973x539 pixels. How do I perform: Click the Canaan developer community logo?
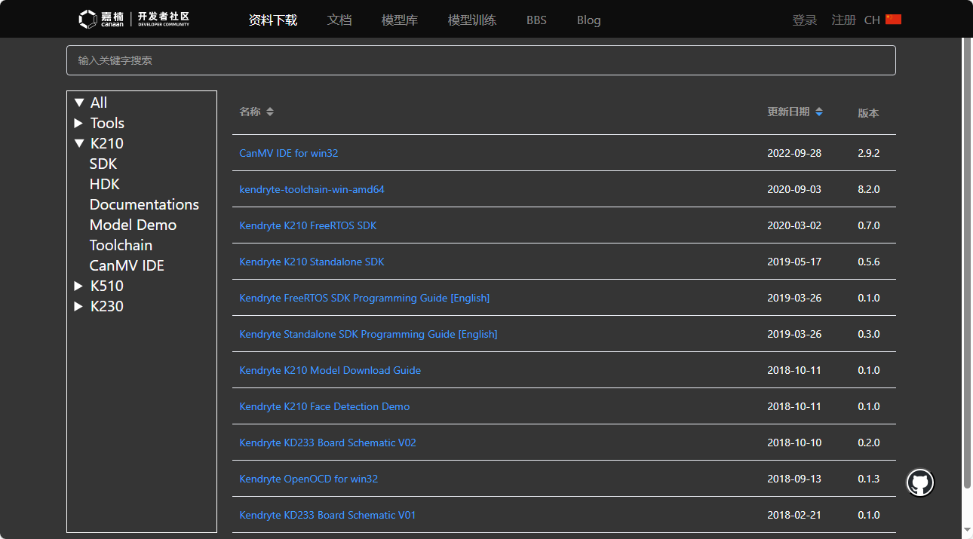134,20
